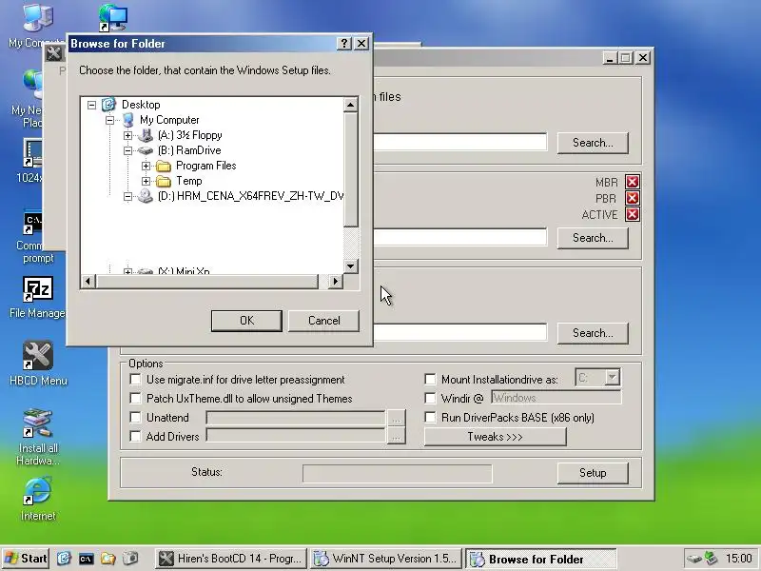Open the Start menu
The height and width of the screenshot is (571, 761).
(26, 559)
